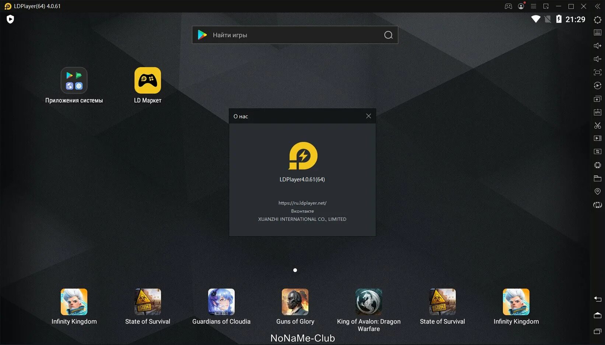Click the no-SIM indicator in the status bar

click(548, 19)
